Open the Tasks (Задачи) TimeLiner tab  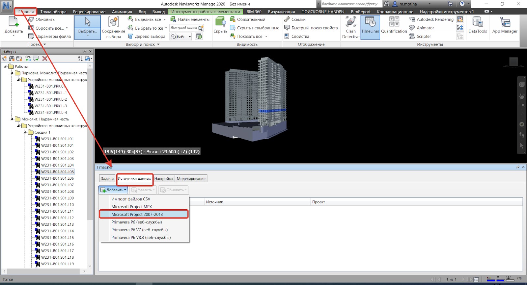point(107,179)
